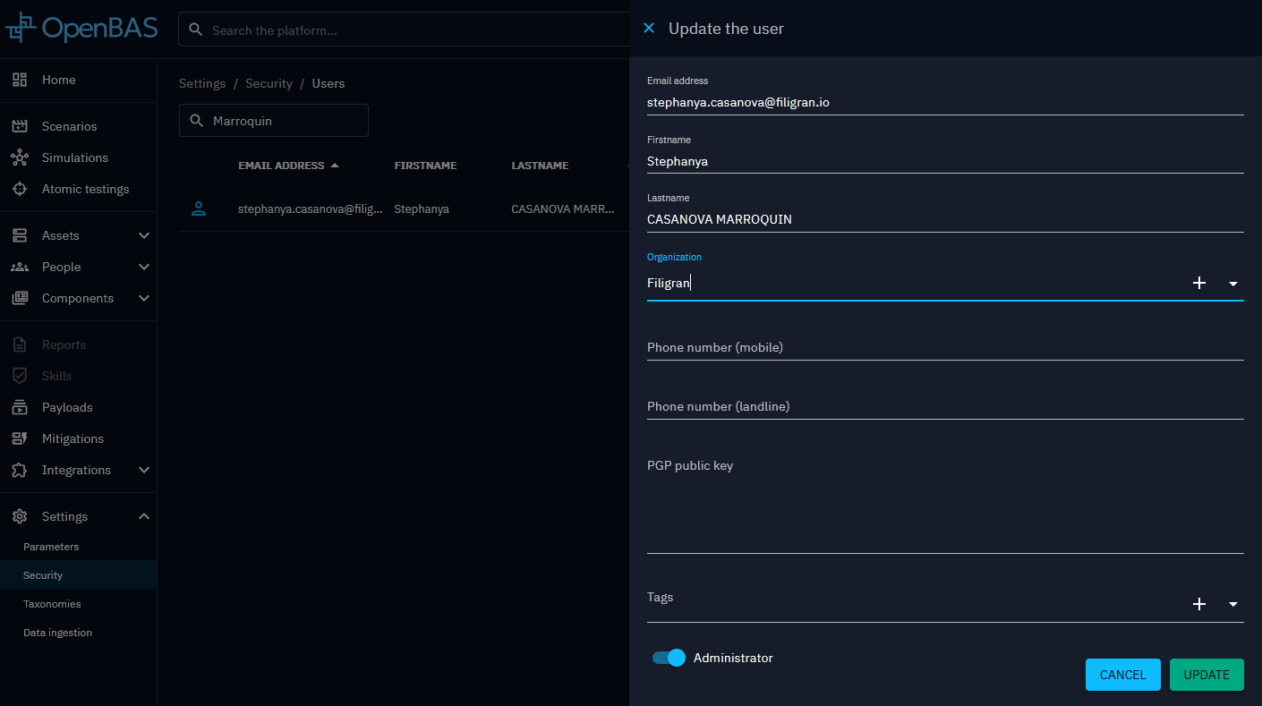Image resolution: width=1262 pixels, height=706 pixels.
Task: Click the Mitigations icon in sidebar
Action: pyautogui.click(x=20, y=438)
